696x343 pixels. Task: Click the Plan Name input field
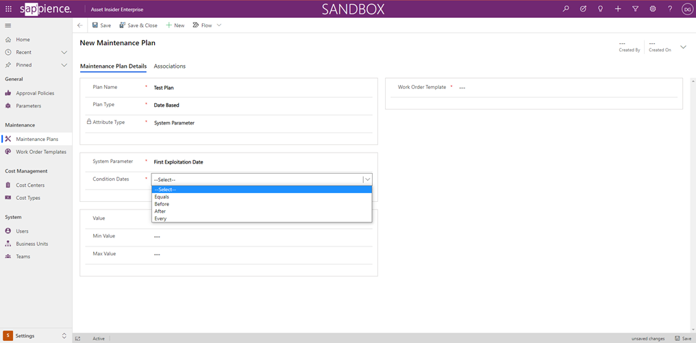click(x=260, y=88)
